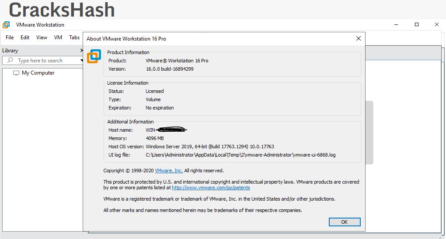The width and height of the screenshot is (446, 239).
Task: Open the File menu
Action: click(x=10, y=38)
